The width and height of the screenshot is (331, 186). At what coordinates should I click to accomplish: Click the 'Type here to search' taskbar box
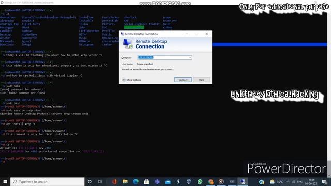click(47, 181)
